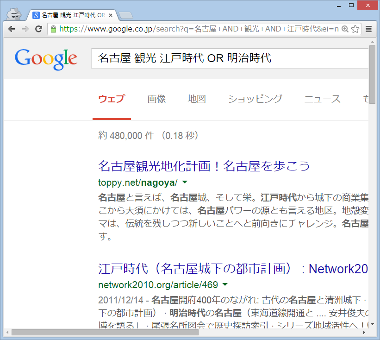Open result 名古屋観光地化計画！名古屋を歩こう
Screen dimensions: 380x340
pyautogui.click(x=204, y=166)
